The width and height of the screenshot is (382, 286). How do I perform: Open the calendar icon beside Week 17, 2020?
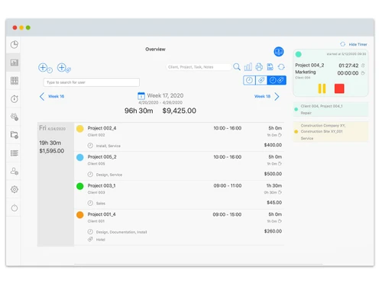point(141,96)
